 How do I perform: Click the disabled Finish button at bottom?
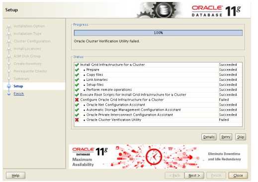(x=216, y=176)
